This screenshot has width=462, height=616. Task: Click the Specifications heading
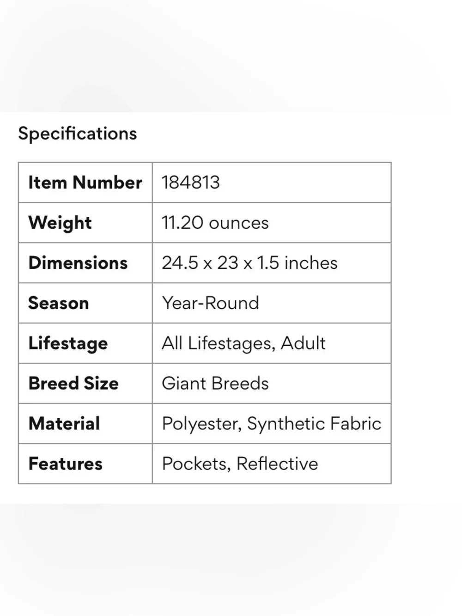pyautogui.click(x=78, y=134)
